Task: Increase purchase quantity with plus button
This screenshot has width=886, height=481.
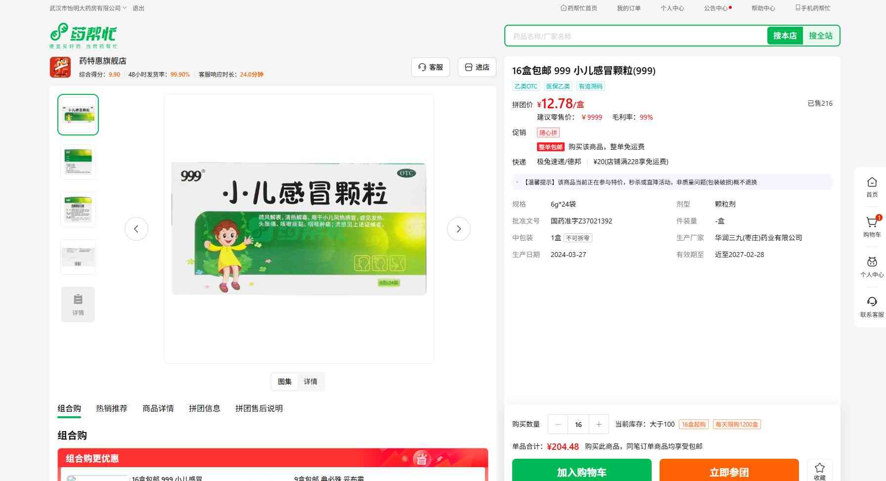Action: pyautogui.click(x=599, y=425)
